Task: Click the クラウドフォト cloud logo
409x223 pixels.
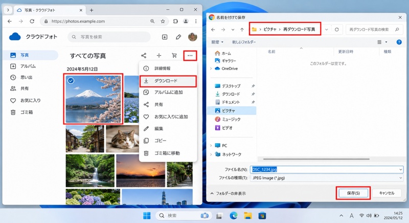Action: pyautogui.click(x=15, y=37)
